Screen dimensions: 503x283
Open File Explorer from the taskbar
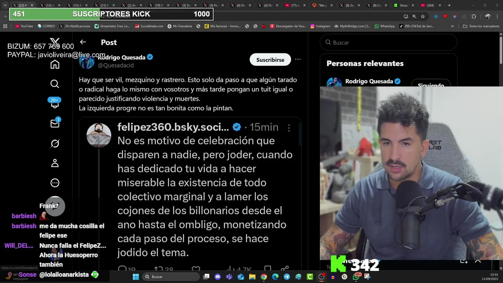click(x=252, y=277)
